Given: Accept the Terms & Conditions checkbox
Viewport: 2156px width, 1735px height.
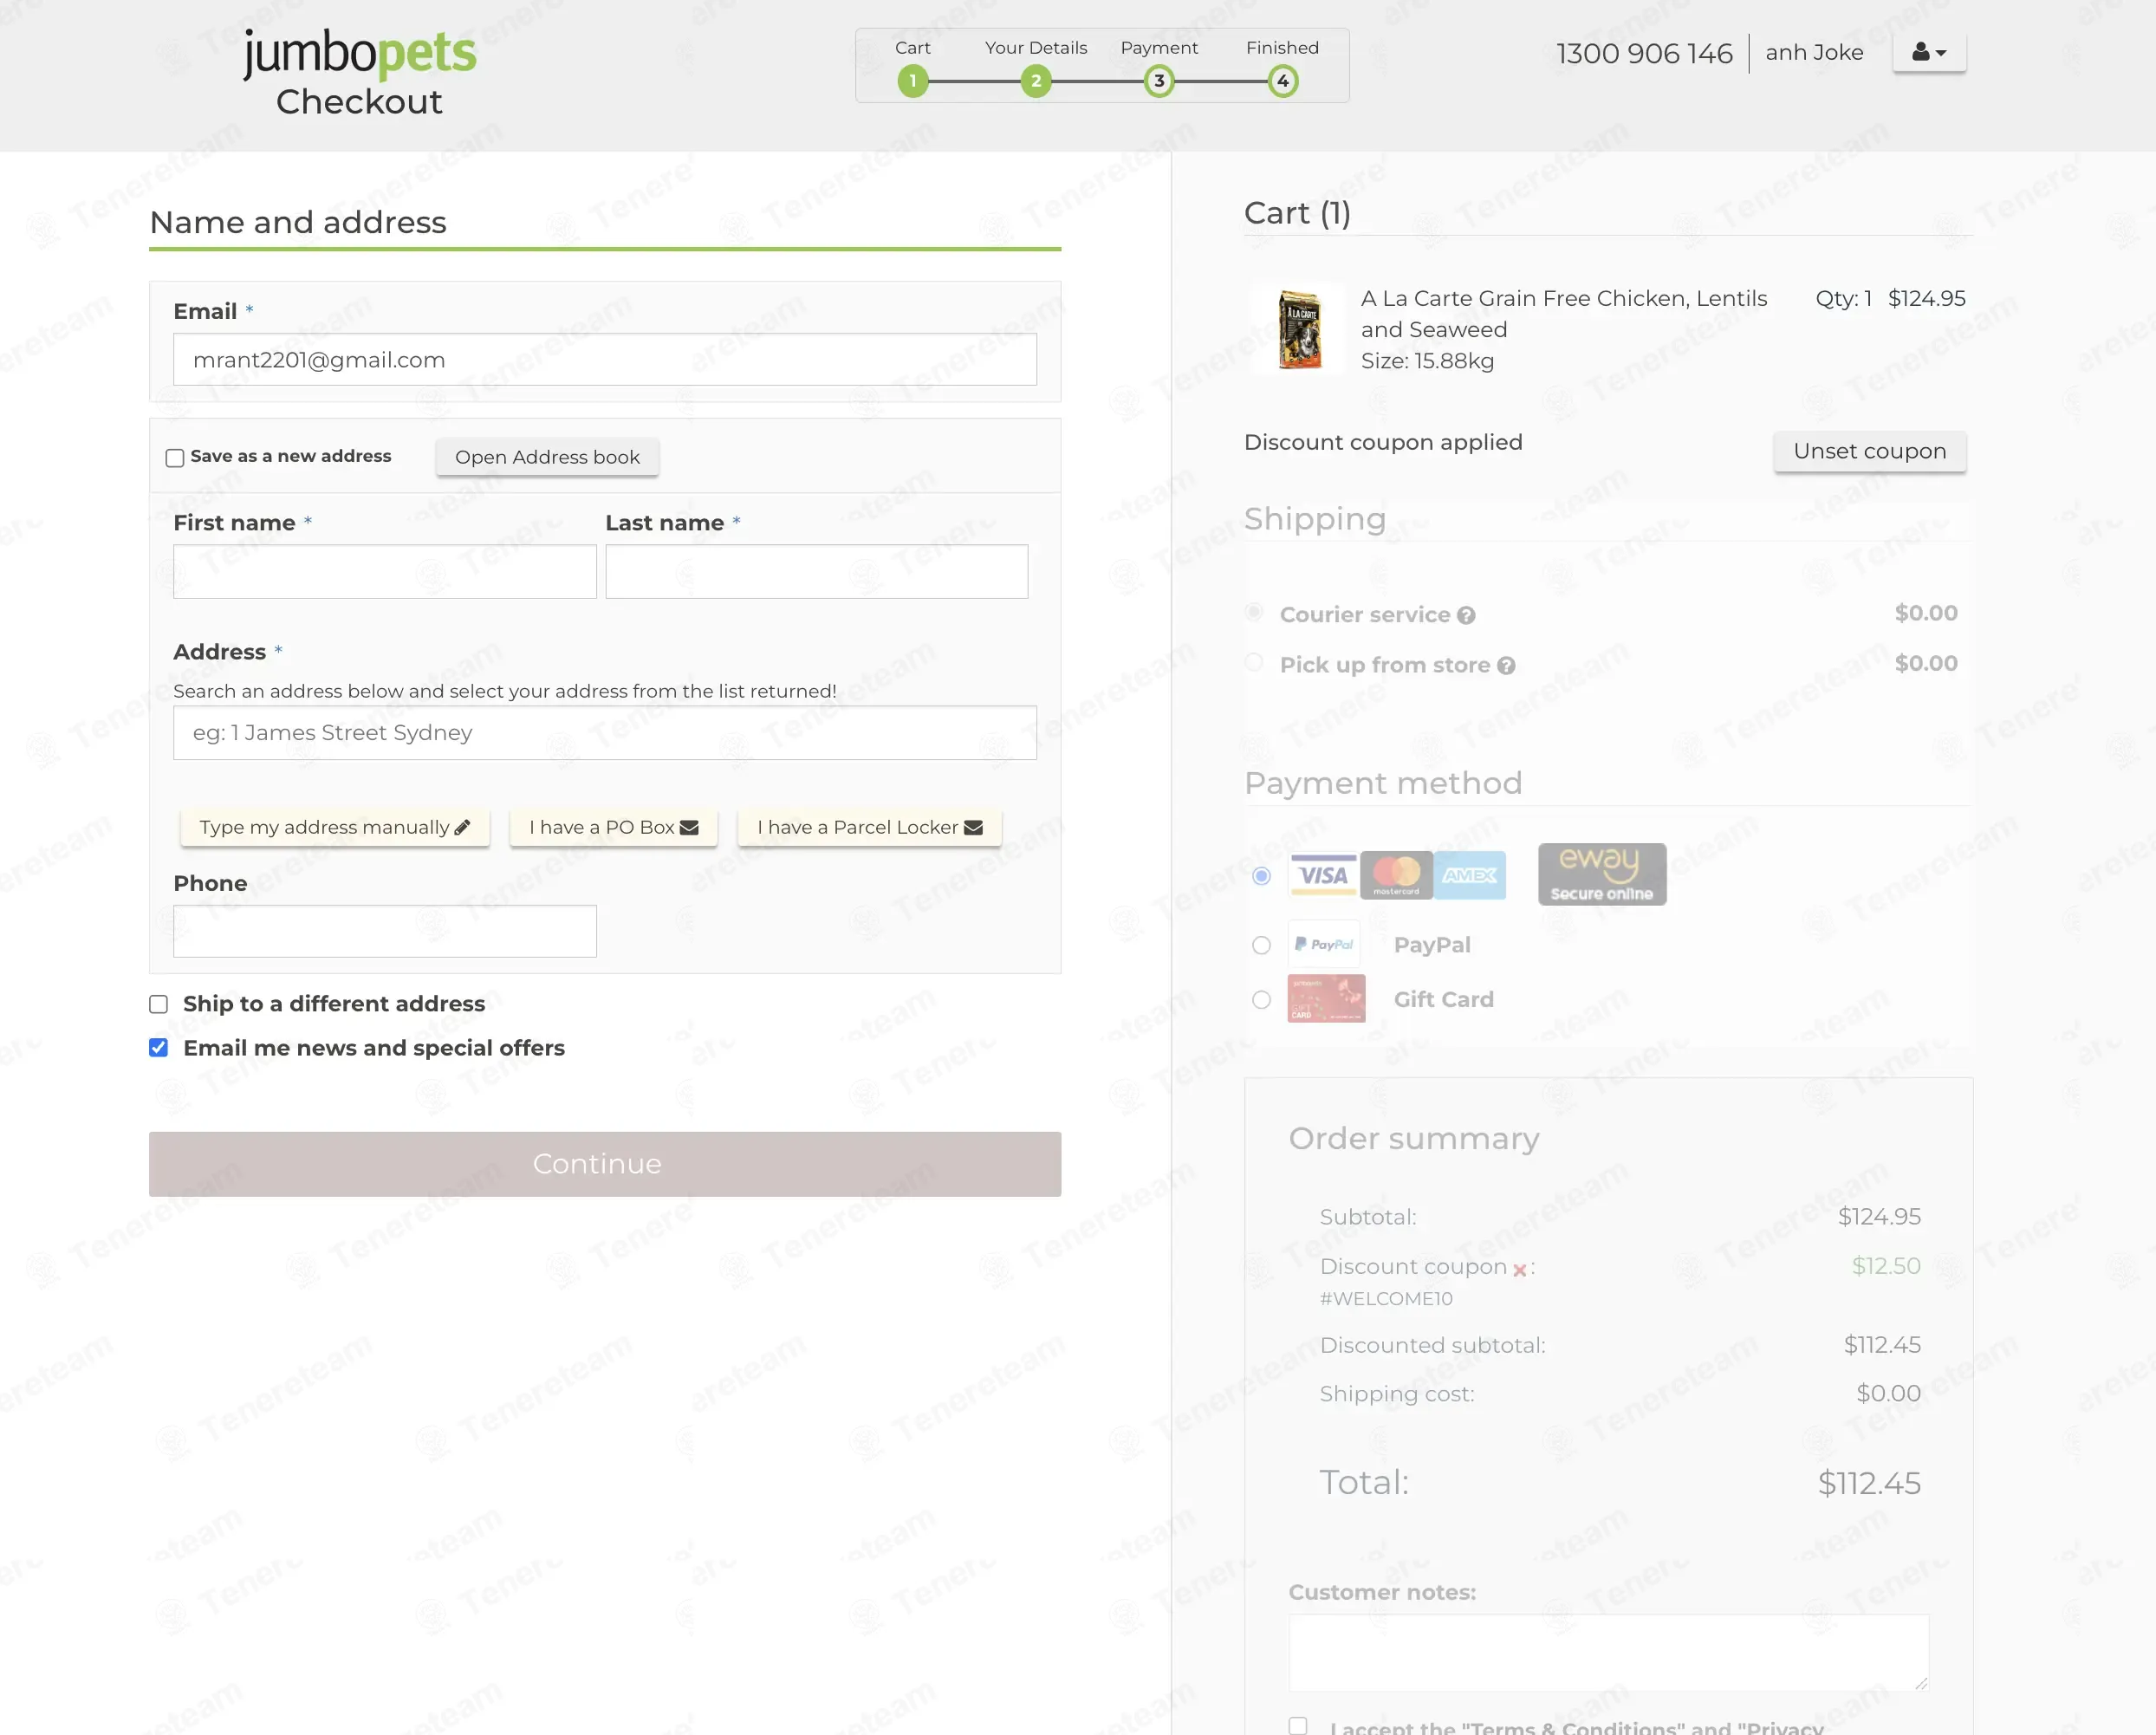Looking at the screenshot, I should tap(1298, 1726).
